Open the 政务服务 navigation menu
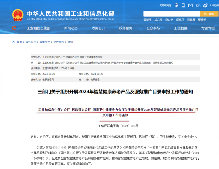Viewport: 219px width, 169px height. (x=126, y=28)
